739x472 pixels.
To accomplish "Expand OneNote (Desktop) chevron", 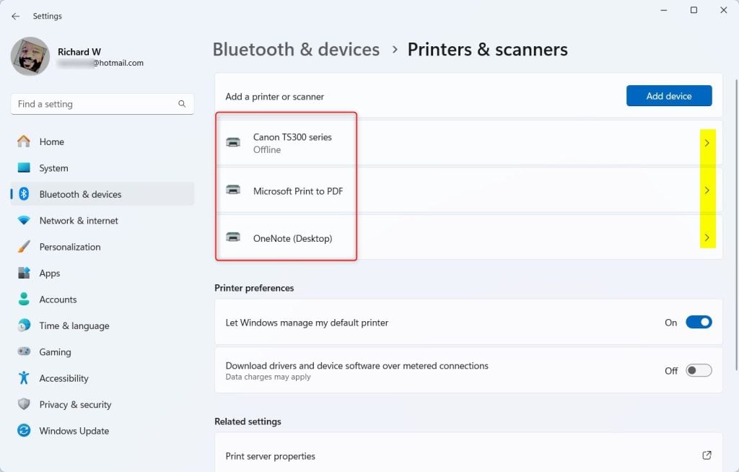I will click(x=707, y=237).
